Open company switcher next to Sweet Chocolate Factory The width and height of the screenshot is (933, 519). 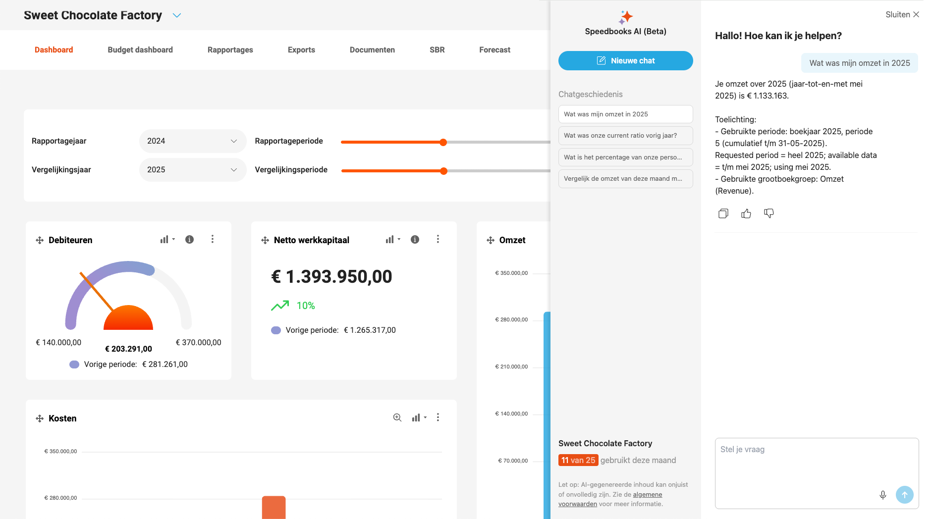pos(177,16)
